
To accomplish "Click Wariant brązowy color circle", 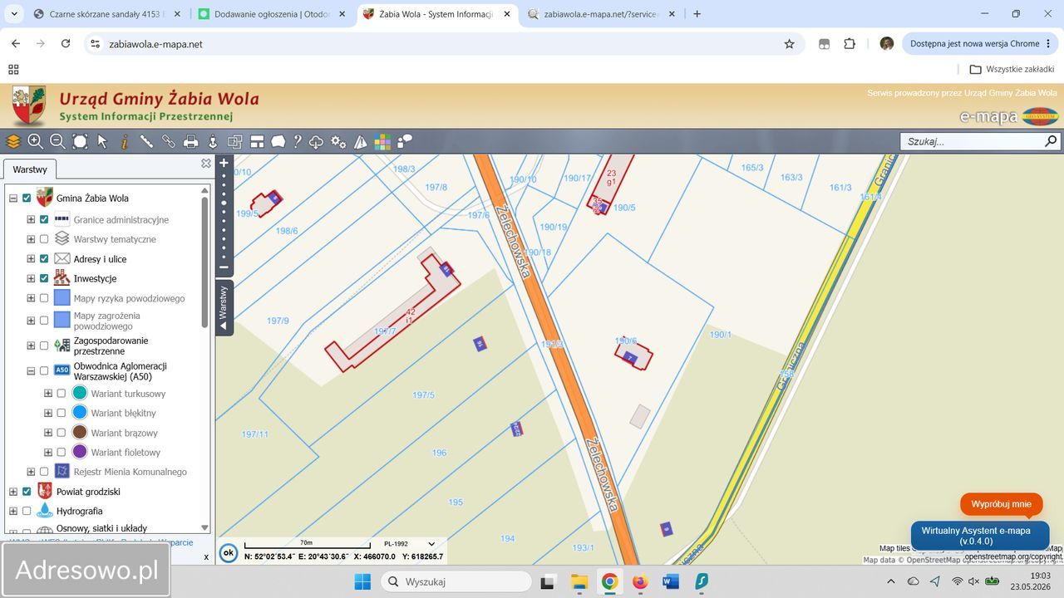I will [x=80, y=433].
